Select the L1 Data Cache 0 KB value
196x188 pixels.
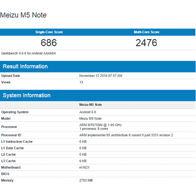(83, 148)
